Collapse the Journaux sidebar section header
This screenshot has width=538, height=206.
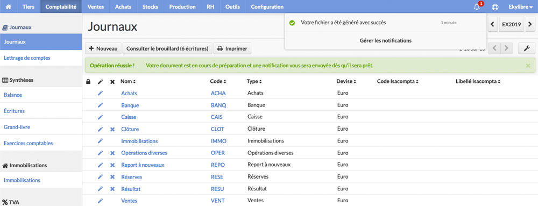coord(17,27)
